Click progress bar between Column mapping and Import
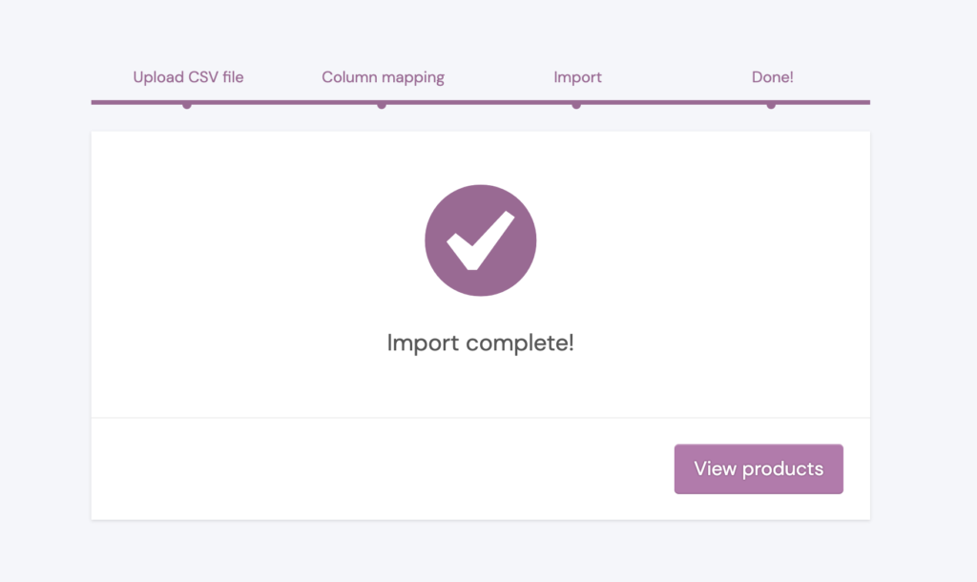Image resolution: width=977 pixels, height=582 pixels. (479, 102)
